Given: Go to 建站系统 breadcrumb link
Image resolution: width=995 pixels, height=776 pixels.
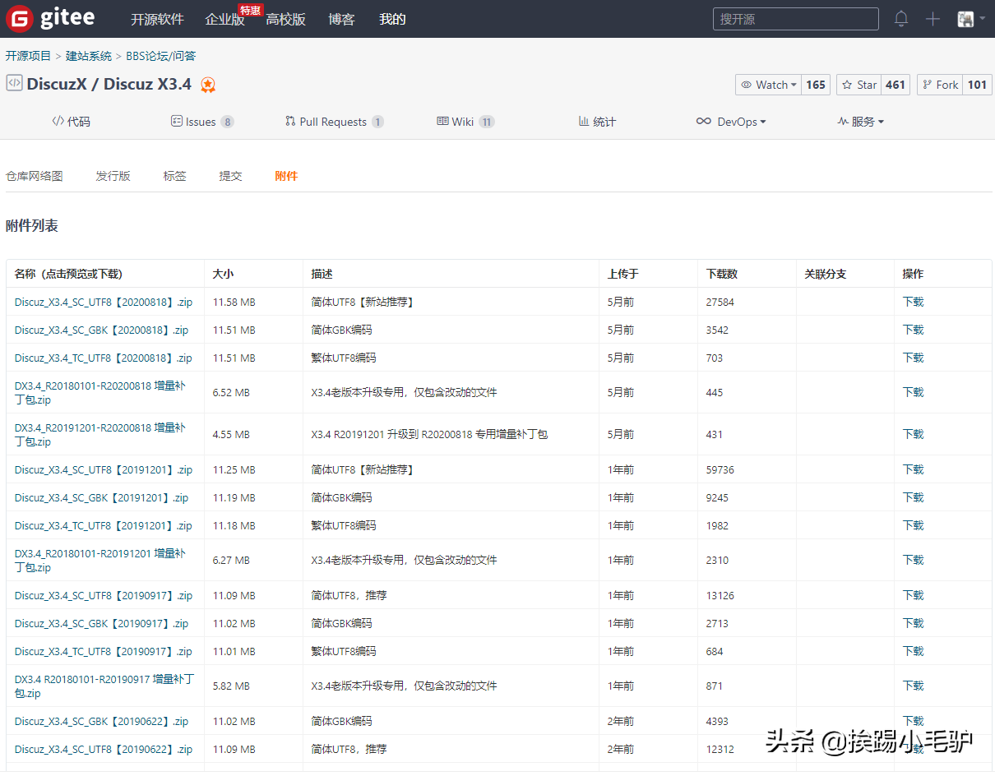Looking at the screenshot, I should click(x=89, y=56).
